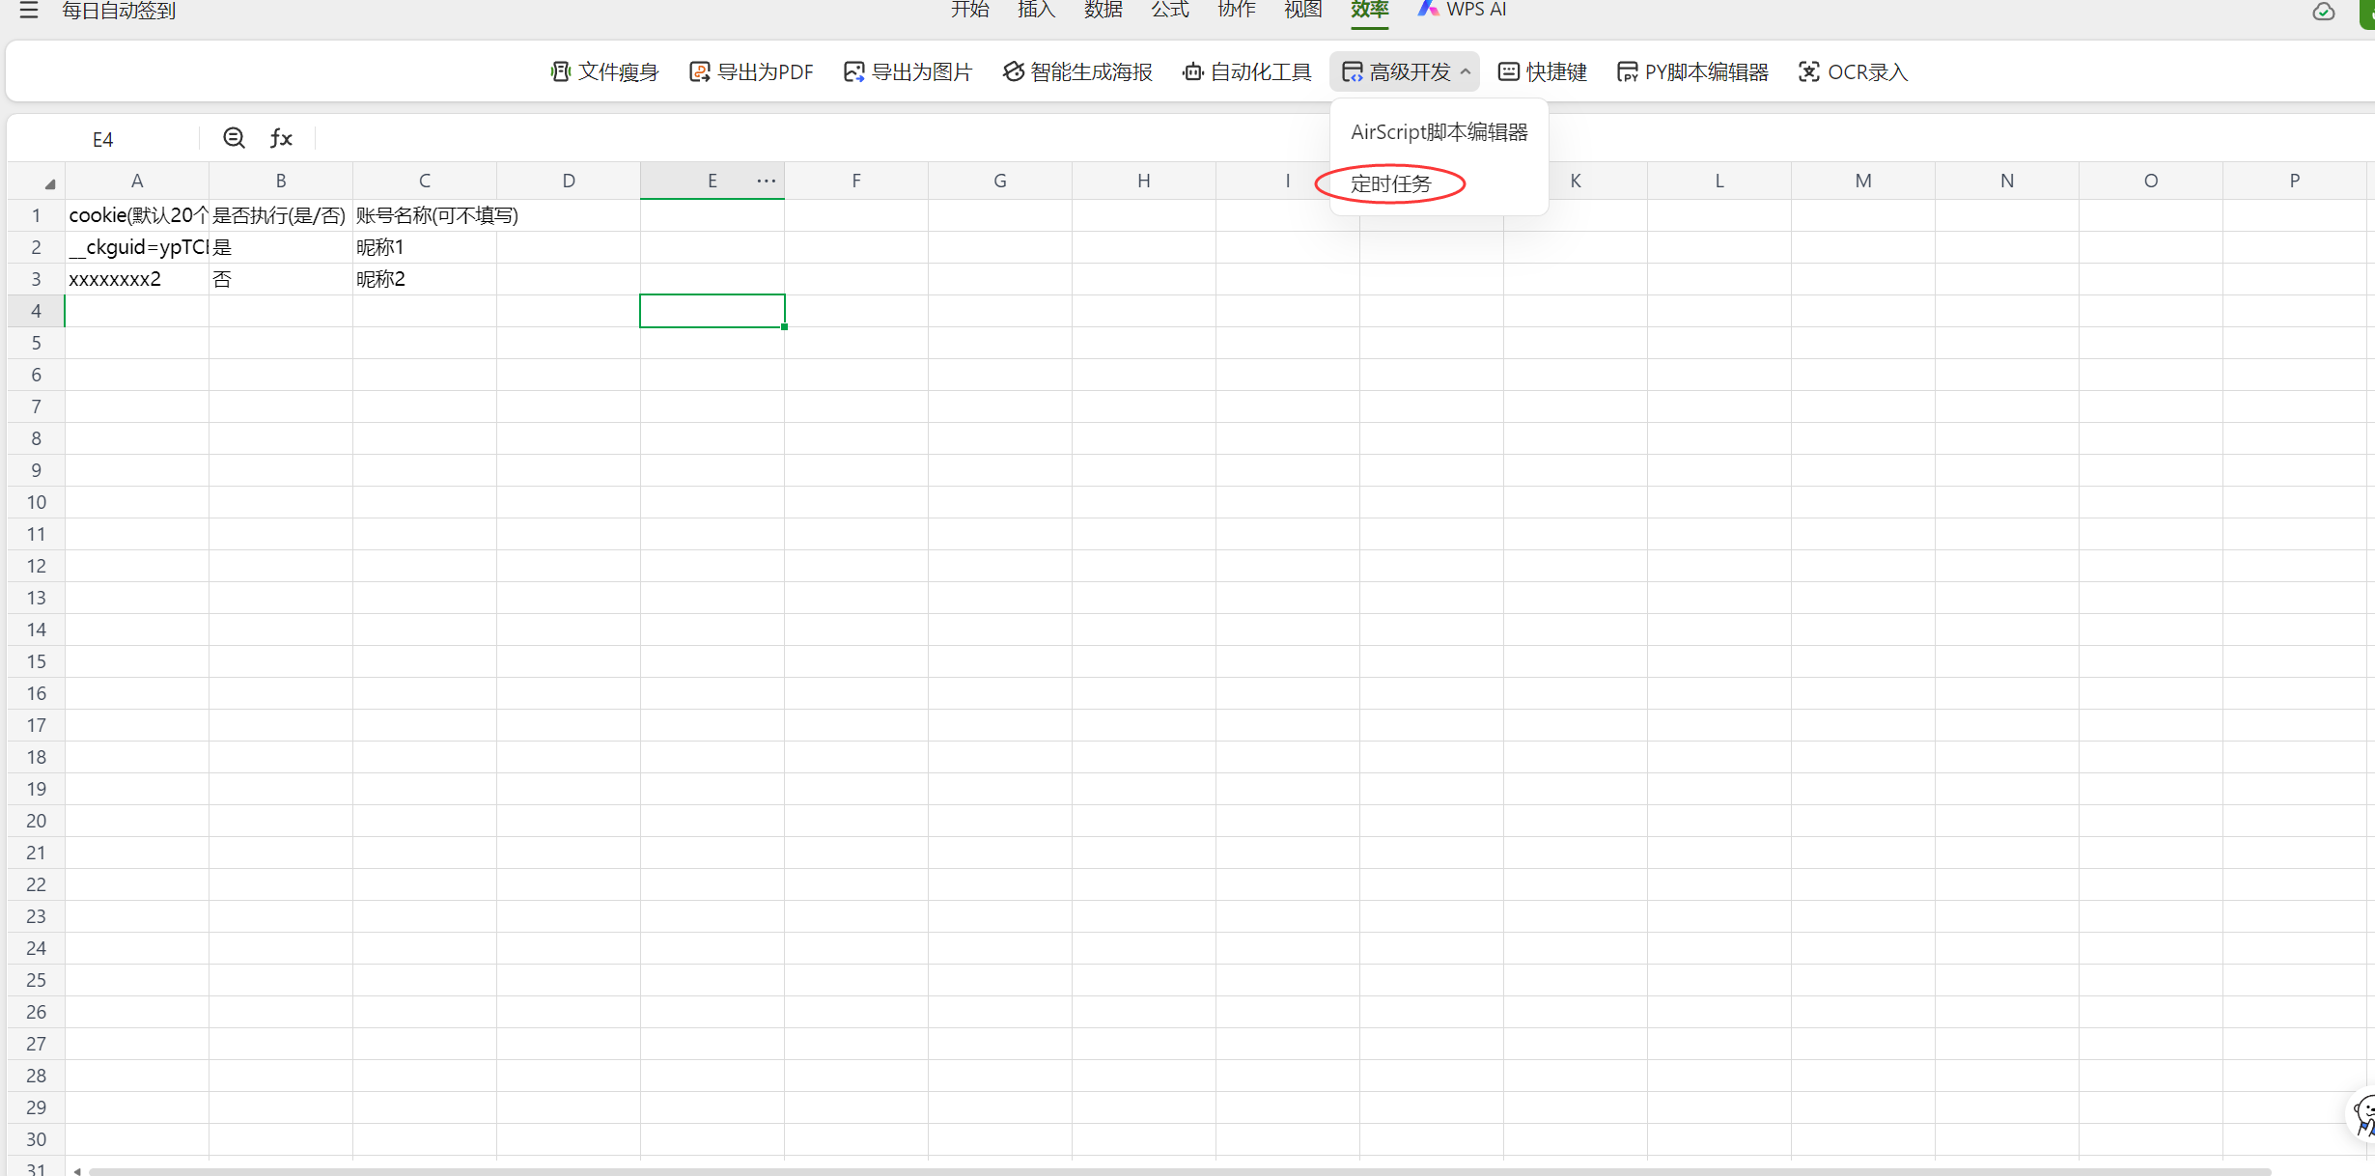The height and width of the screenshot is (1176, 2375).
Task: Open Shortcuts (快捷键) toolbar icon
Action: click(1508, 71)
